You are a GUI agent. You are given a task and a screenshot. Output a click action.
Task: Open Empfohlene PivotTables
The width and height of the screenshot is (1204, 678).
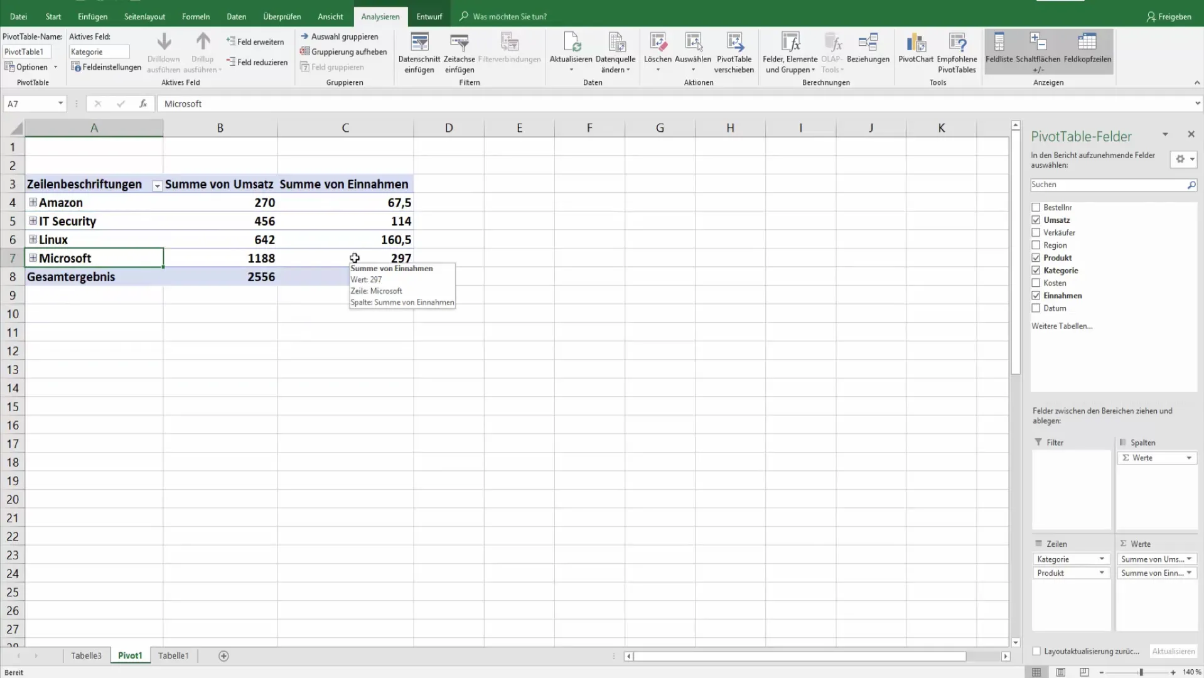point(957,53)
